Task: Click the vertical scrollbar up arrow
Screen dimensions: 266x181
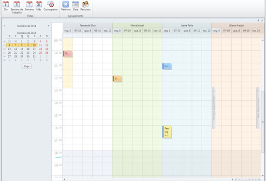Action: coord(263,40)
